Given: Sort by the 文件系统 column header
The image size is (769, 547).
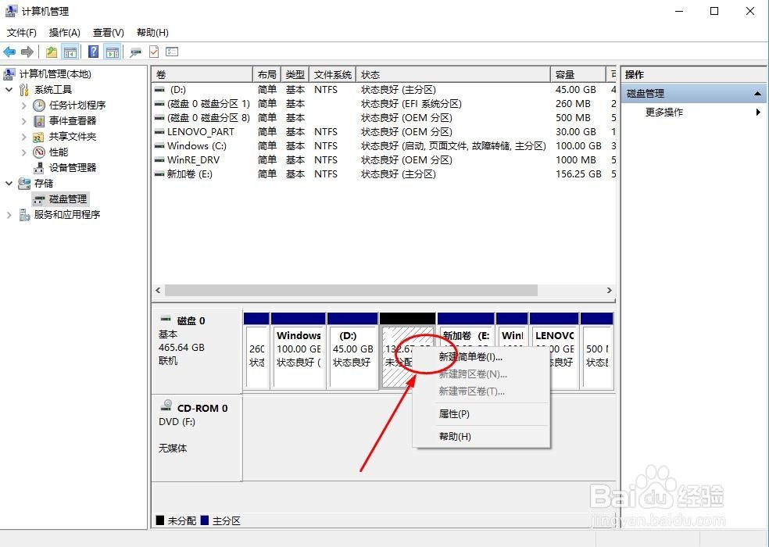Looking at the screenshot, I should [x=332, y=74].
